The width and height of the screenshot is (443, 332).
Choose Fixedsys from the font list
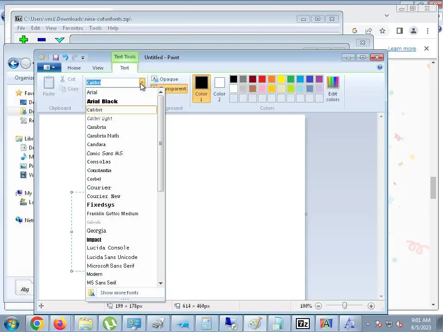pos(122,204)
